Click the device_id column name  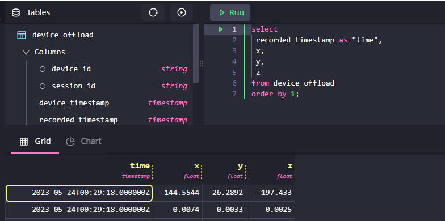tap(72, 69)
